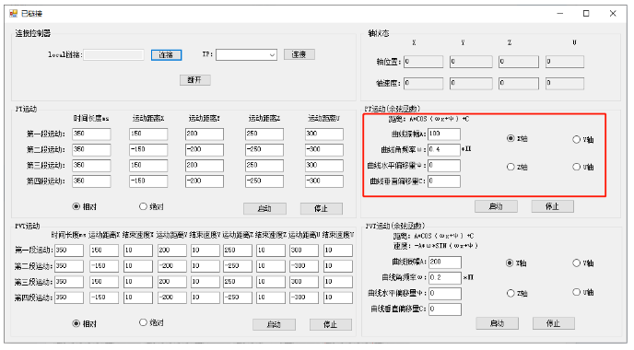Click 启动 in the PT运动 panel

pos(264,208)
